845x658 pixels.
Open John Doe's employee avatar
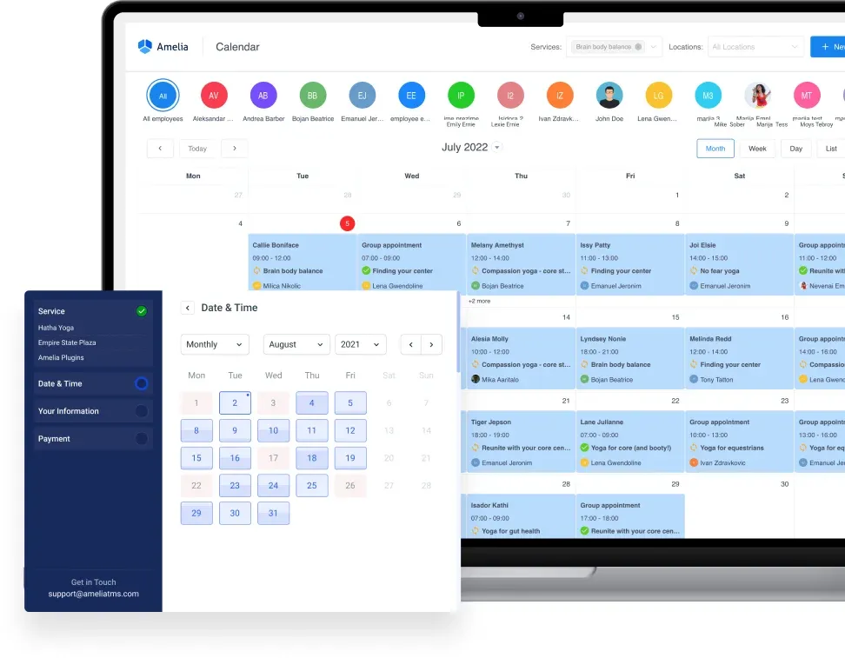pos(609,96)
